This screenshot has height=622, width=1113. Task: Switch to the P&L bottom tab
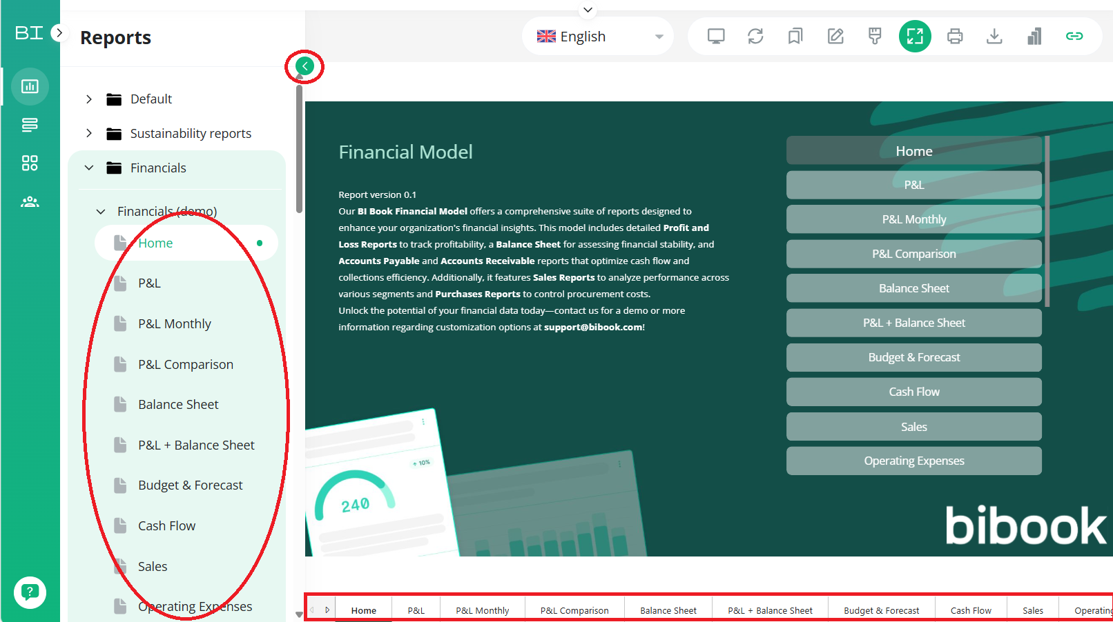tap(416, 610)
